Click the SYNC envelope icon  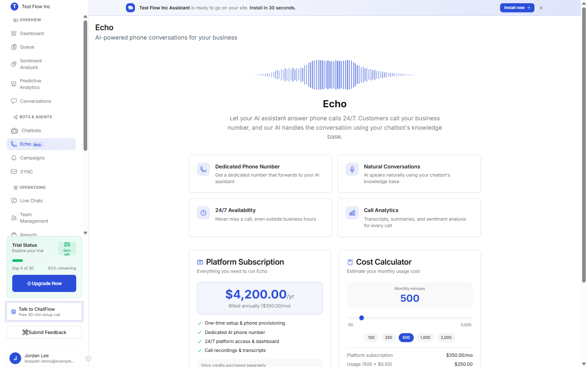pos(14,172)
